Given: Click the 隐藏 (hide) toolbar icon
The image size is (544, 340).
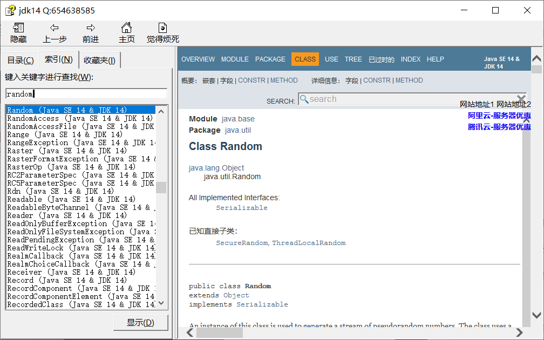Looking at the screenshot, I should (18, 28).
